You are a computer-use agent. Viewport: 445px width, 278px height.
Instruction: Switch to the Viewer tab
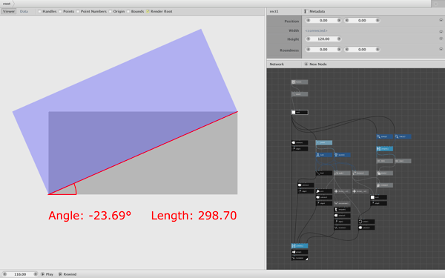[x=9, y=11]
